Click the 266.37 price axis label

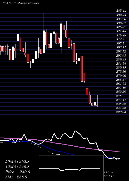121,80
